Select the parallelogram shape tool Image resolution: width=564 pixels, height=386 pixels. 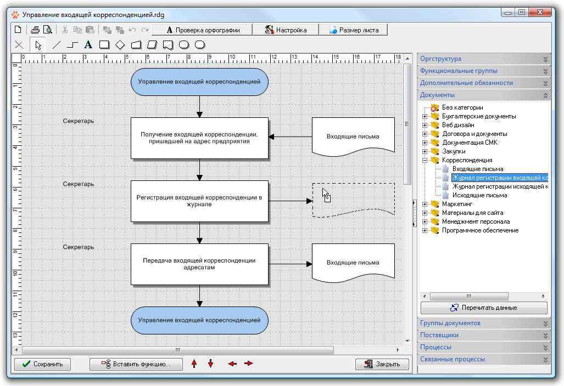tap(152, 45)
